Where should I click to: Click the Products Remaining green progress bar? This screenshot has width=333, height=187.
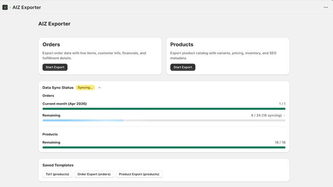[164, 148]
